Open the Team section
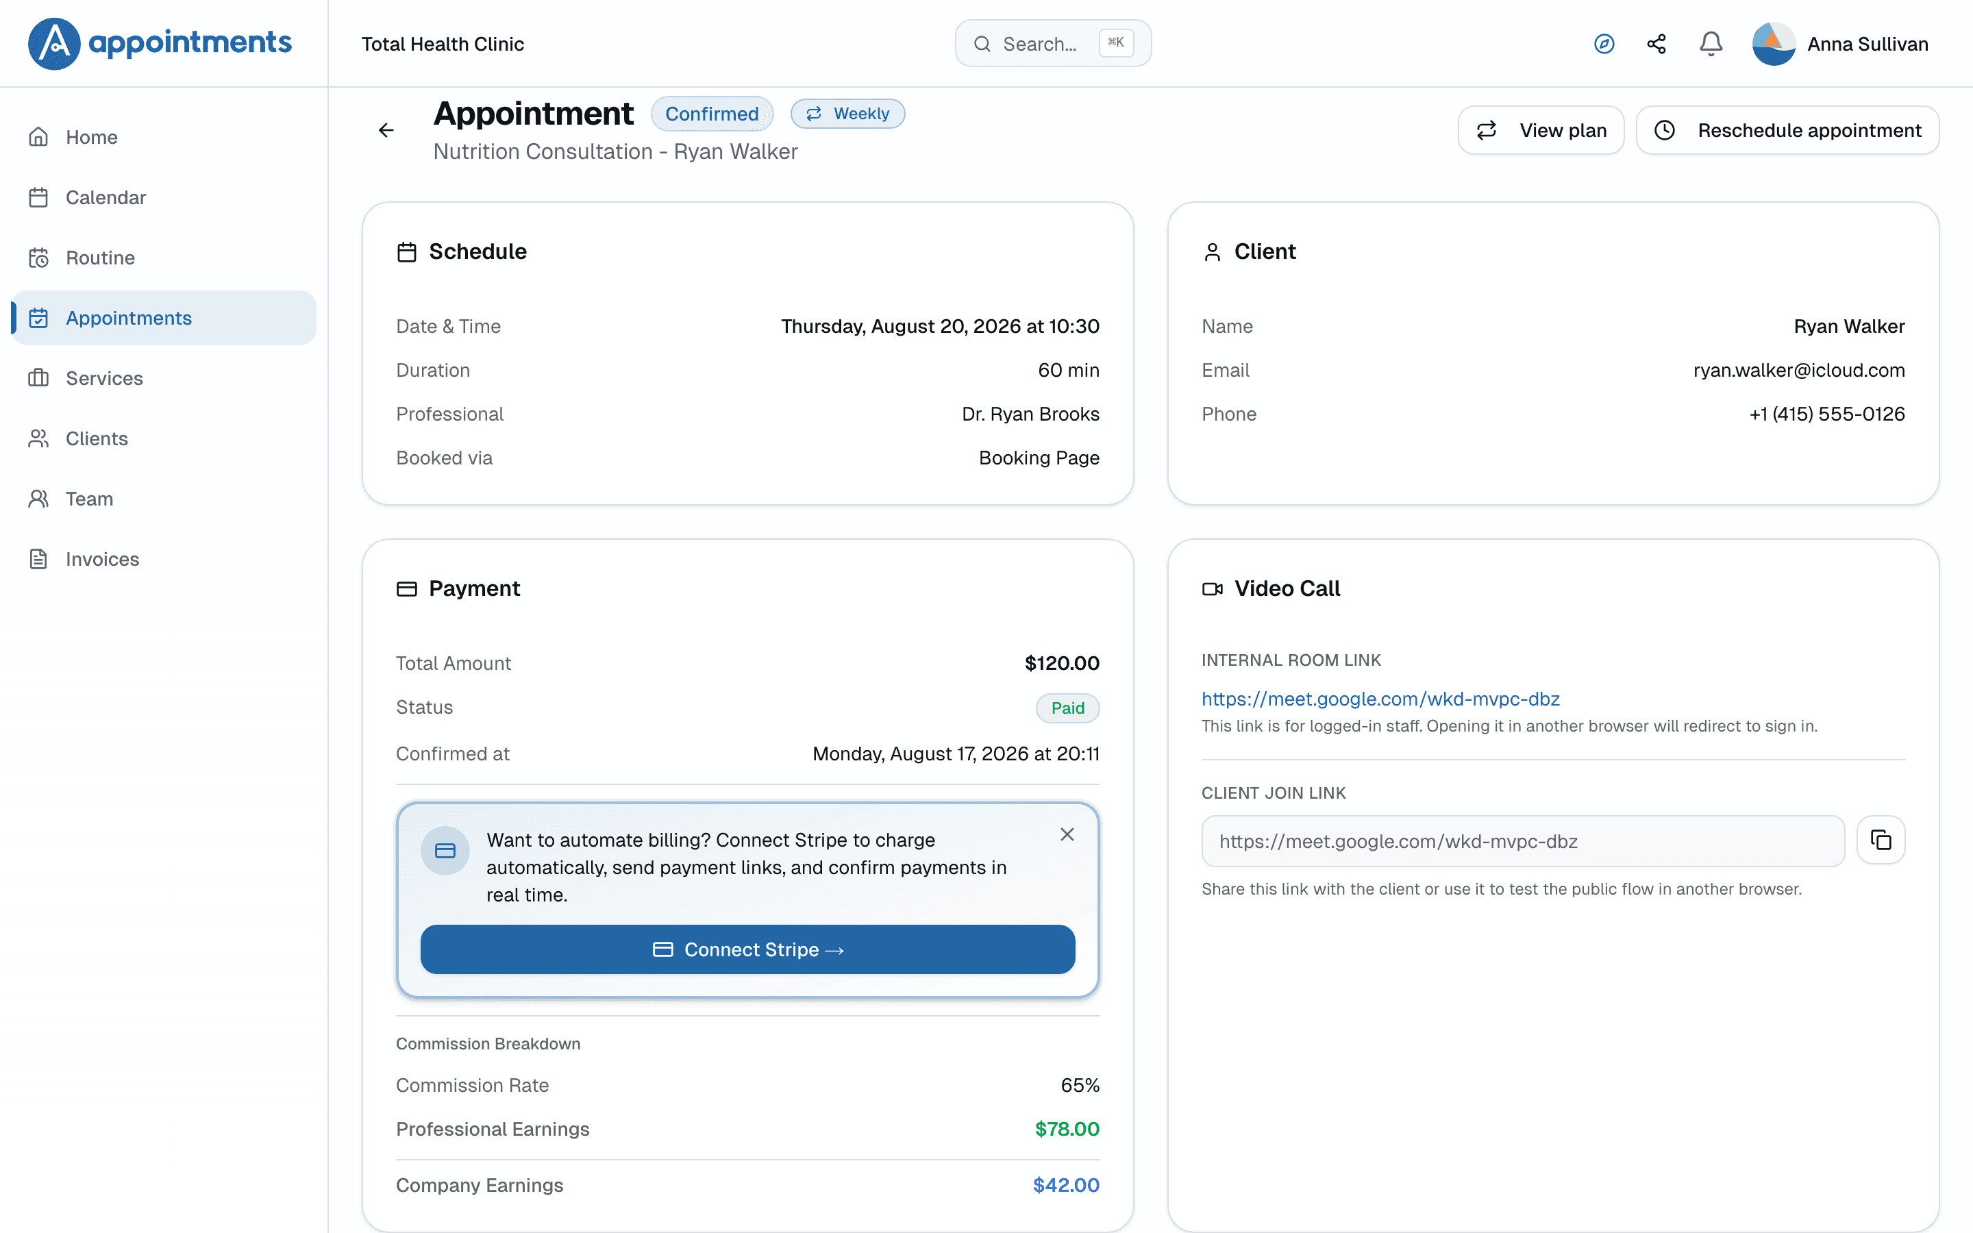 pyautogui.click(x=164, y=499)
